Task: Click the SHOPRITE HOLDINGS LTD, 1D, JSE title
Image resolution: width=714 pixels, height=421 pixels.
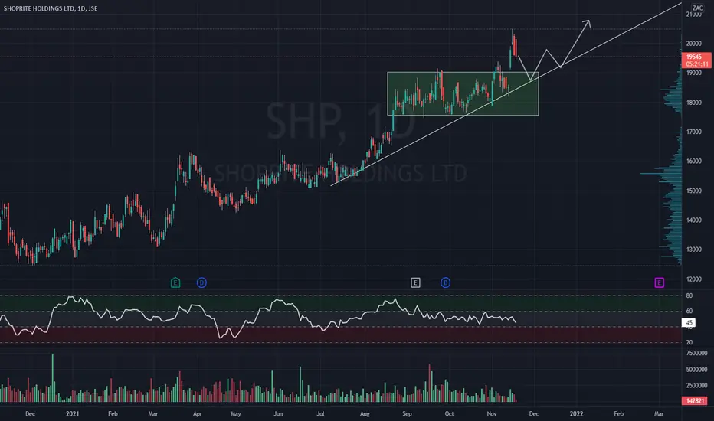Action: pos(51,8)
